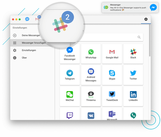Screen dimensions: 161x137
Task: Add the Telegram messenger
Action: click(x=70, y=75)
